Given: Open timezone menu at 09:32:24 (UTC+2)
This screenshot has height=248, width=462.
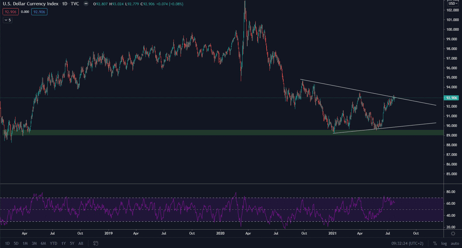Looking at the screenshot, I should coord(407,243).
